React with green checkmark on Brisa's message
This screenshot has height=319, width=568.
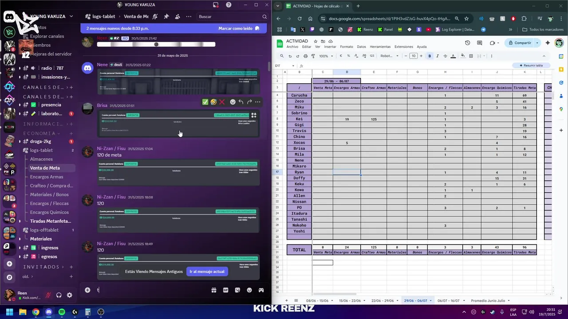pyautogui.click(x=205, y=102)
